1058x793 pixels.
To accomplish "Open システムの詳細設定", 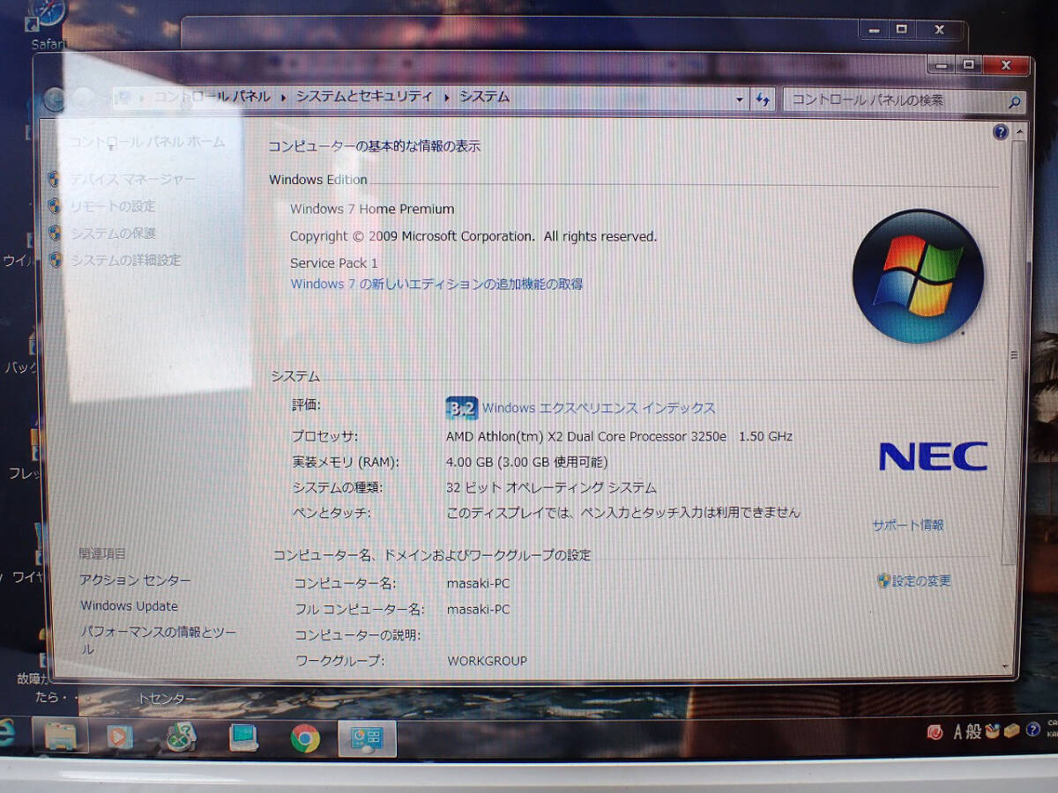I will click(x=125, y=261).
